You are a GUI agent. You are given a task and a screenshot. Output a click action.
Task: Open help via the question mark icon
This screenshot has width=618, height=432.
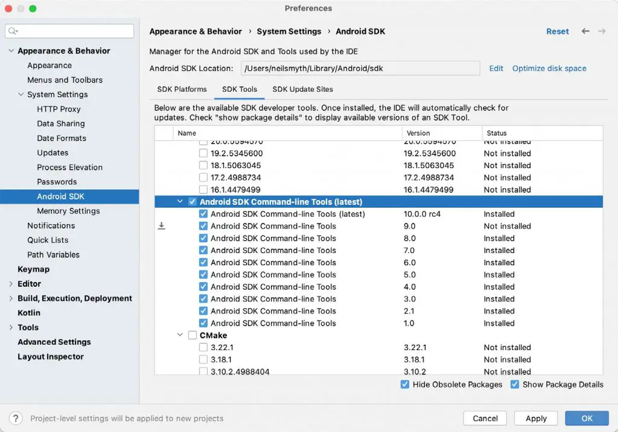tap(14, 418)
